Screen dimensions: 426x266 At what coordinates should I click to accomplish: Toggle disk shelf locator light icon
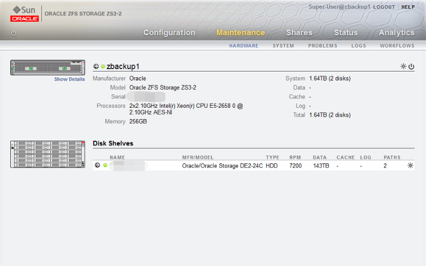click(410, 165)
